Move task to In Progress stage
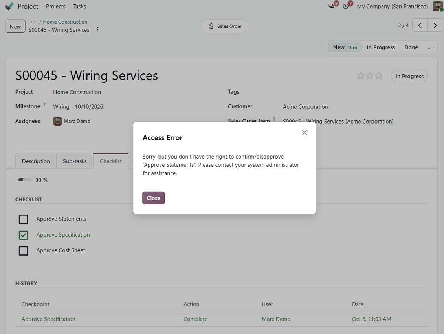 (381, 47)
